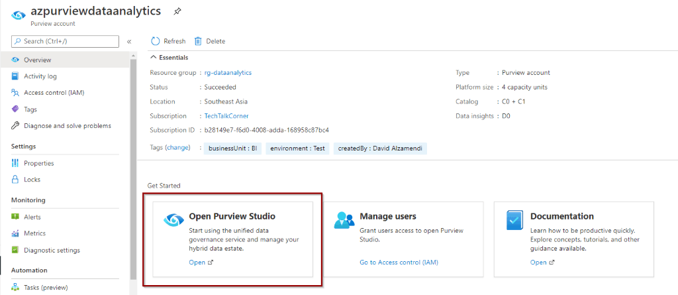Click the Refresh icon
The width and height of the screenshot is (678, 295).
point(155,41)
